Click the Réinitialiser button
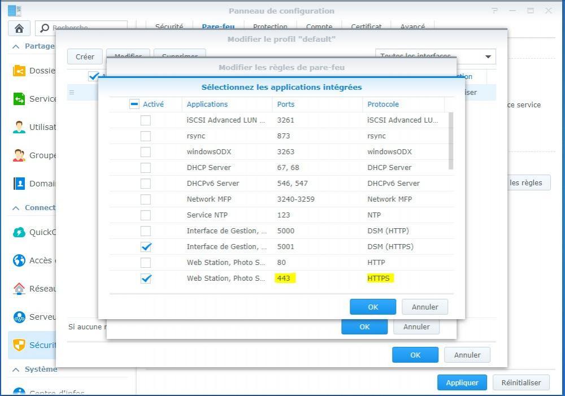 pyautogui.click(x=521, y=382)
